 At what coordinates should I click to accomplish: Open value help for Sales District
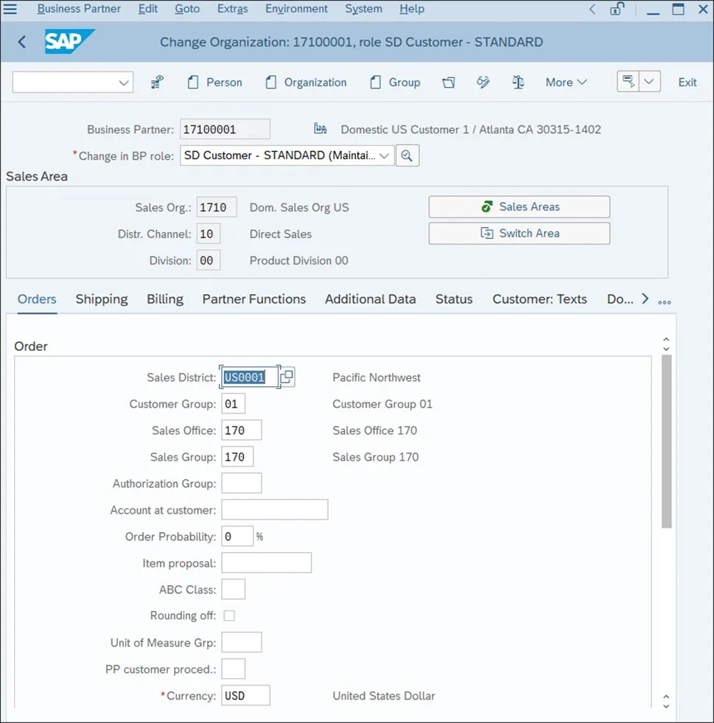(287, 377)
